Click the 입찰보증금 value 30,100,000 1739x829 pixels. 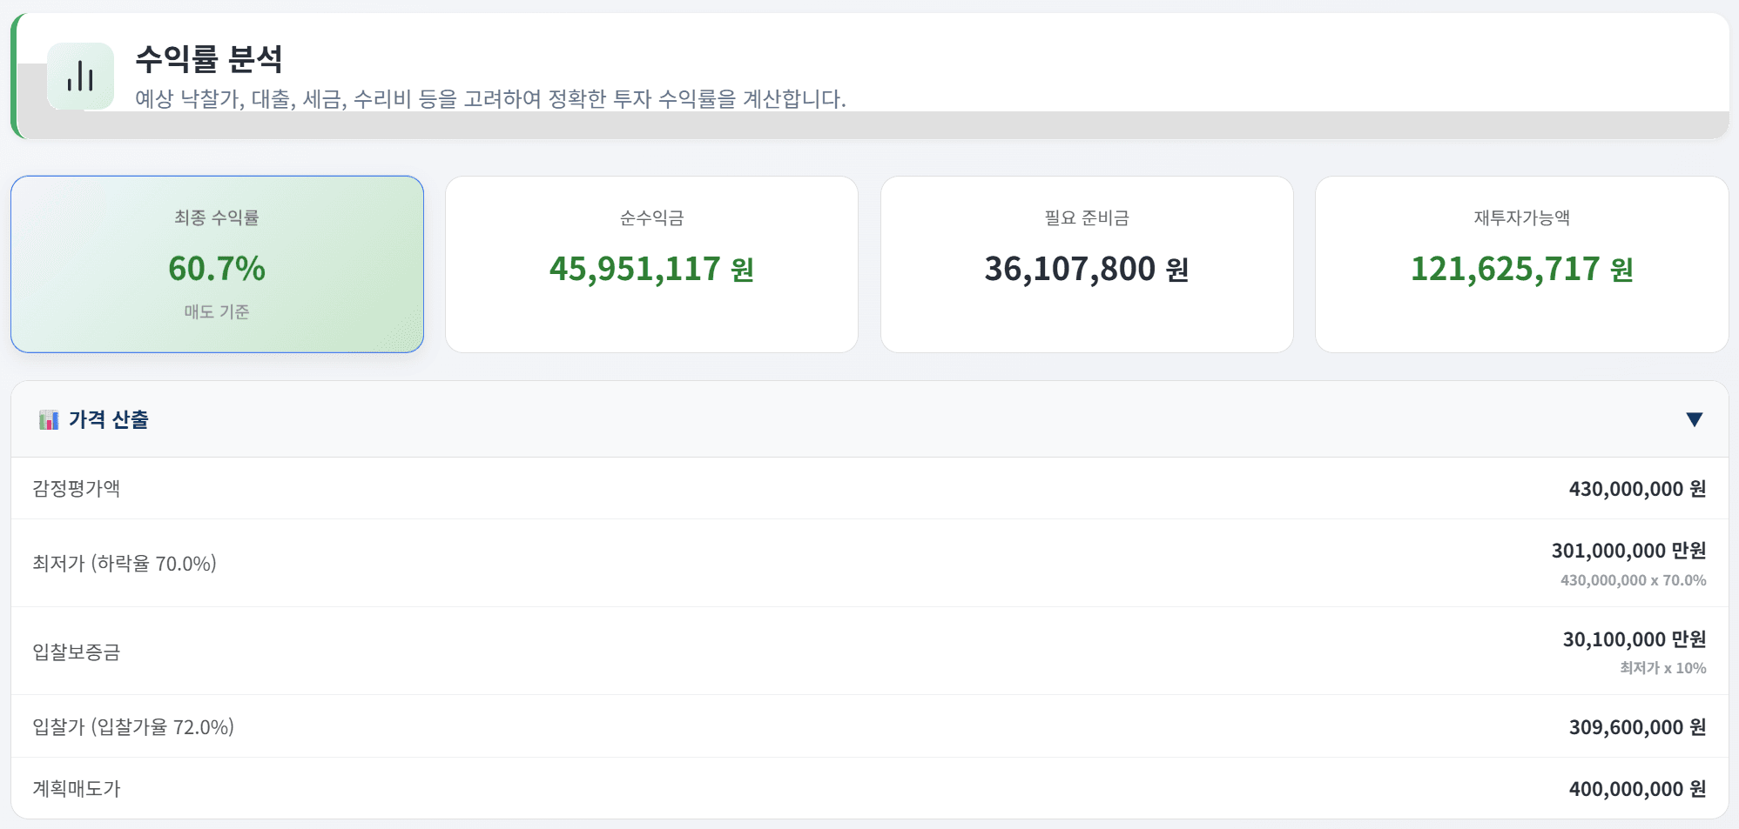[1641, 640]
